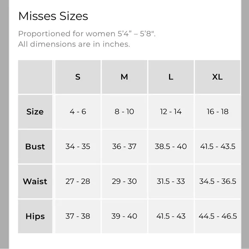Click the 34.5 - 36.5 waist cell

[217, 181]
